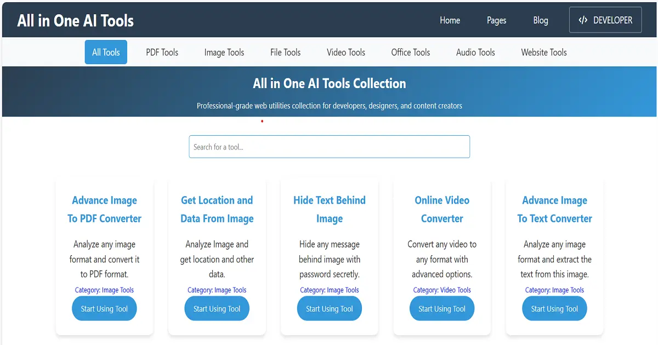Open the Advance Image To Text Converter card title
The image size is (658, 345).
click(x=554, y=209)
